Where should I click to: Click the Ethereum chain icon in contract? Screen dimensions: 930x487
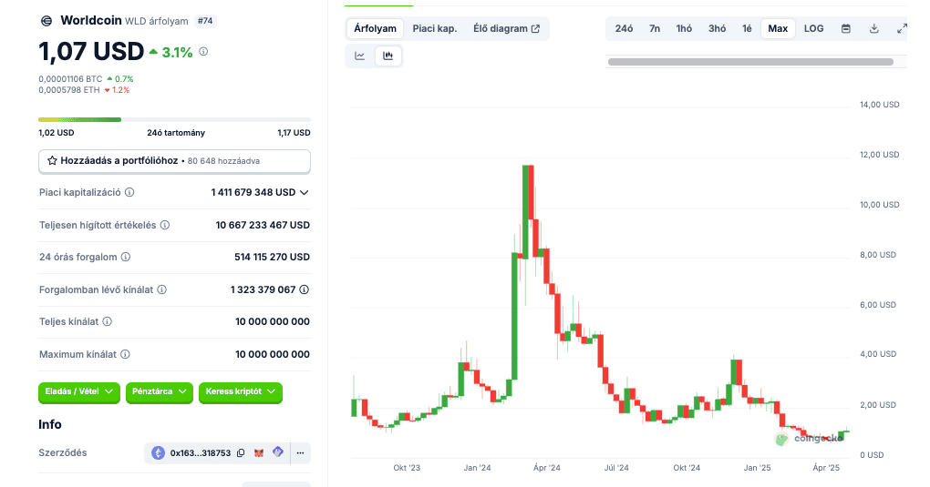click(158, 453)
